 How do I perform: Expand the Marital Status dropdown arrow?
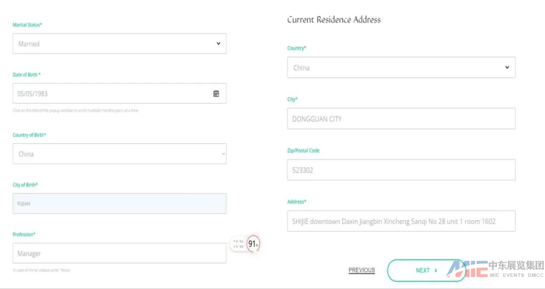[x=219, y=44]
